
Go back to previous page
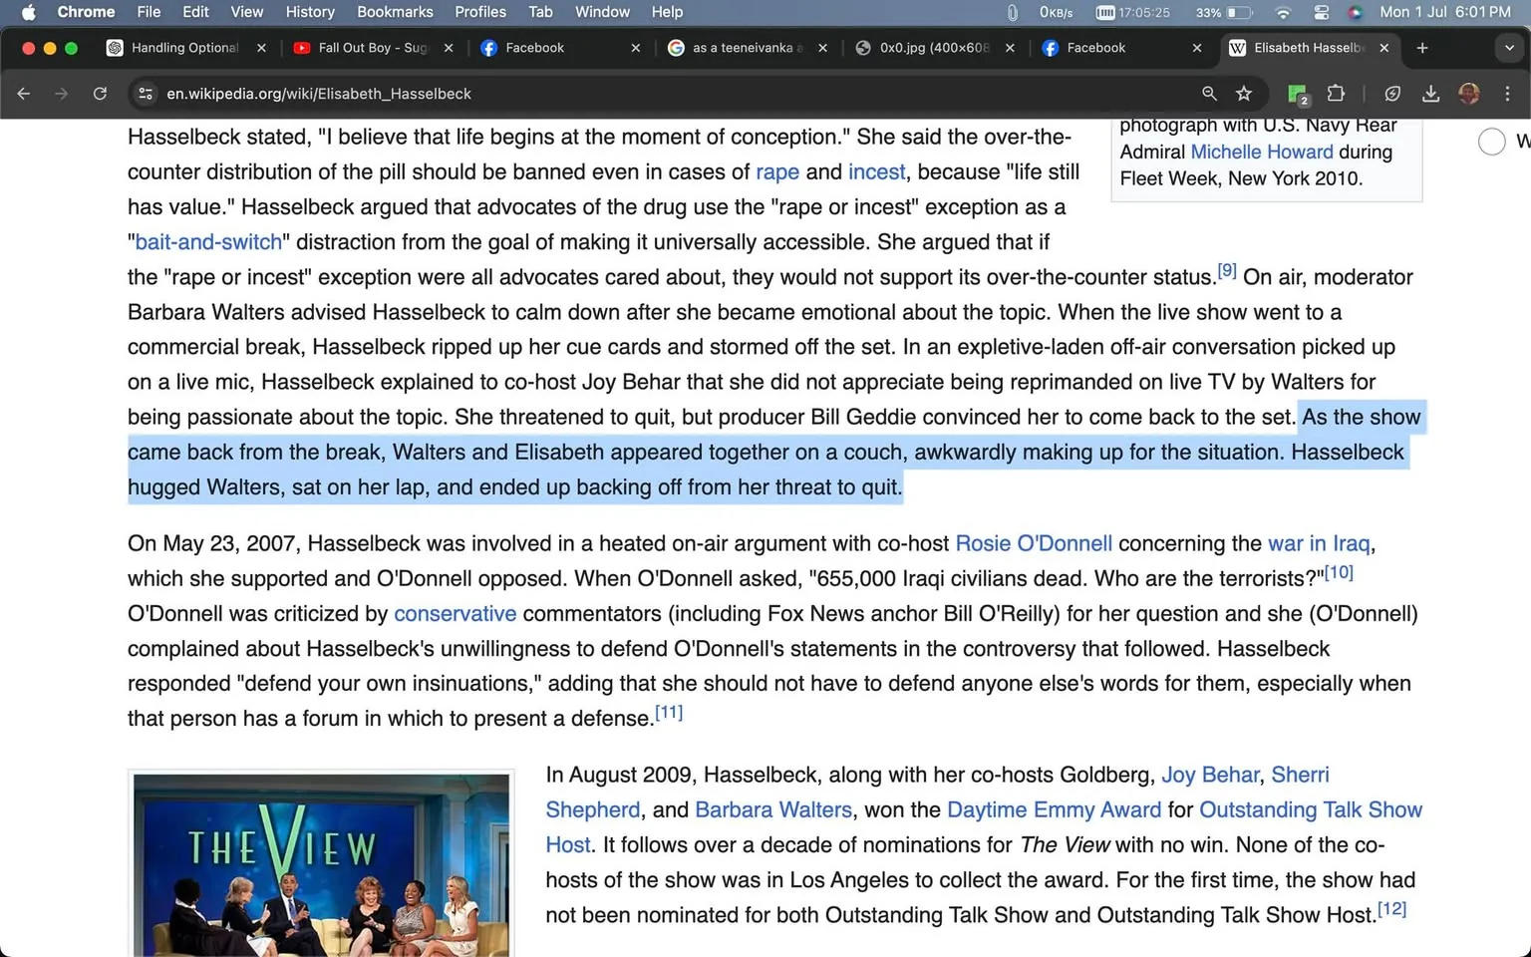(24, 94)
